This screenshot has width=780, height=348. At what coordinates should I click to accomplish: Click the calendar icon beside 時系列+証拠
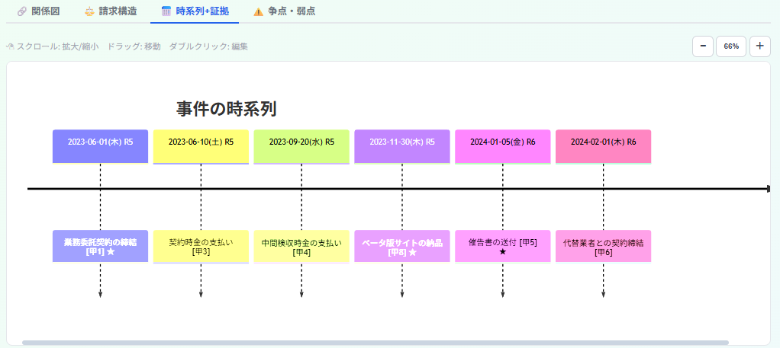click(x=166, y=11)
